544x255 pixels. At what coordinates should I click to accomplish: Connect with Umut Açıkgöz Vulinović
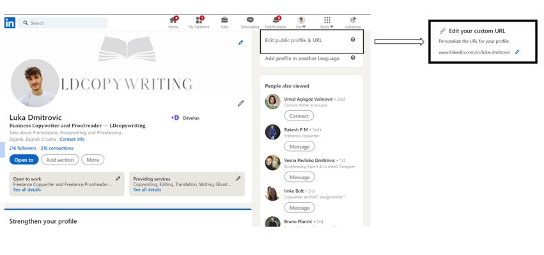(299, 116)
